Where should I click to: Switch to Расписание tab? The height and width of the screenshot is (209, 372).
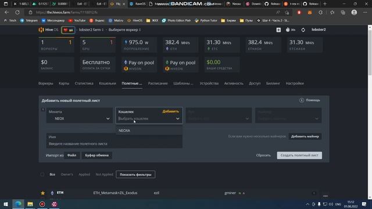click(158, 84)
